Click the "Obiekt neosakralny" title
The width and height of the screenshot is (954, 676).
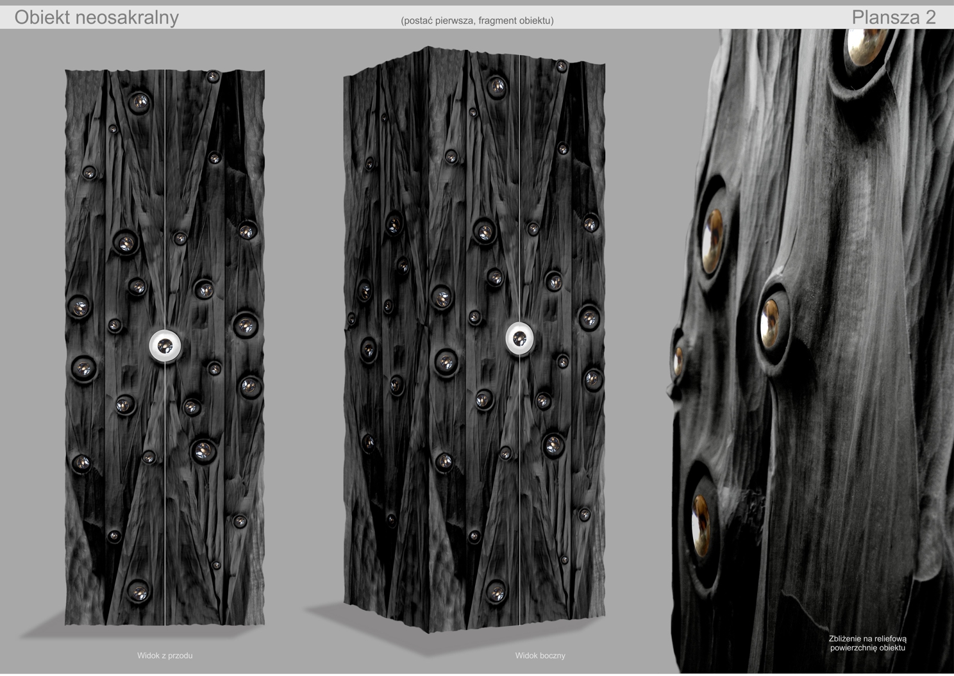coord(96,17)
